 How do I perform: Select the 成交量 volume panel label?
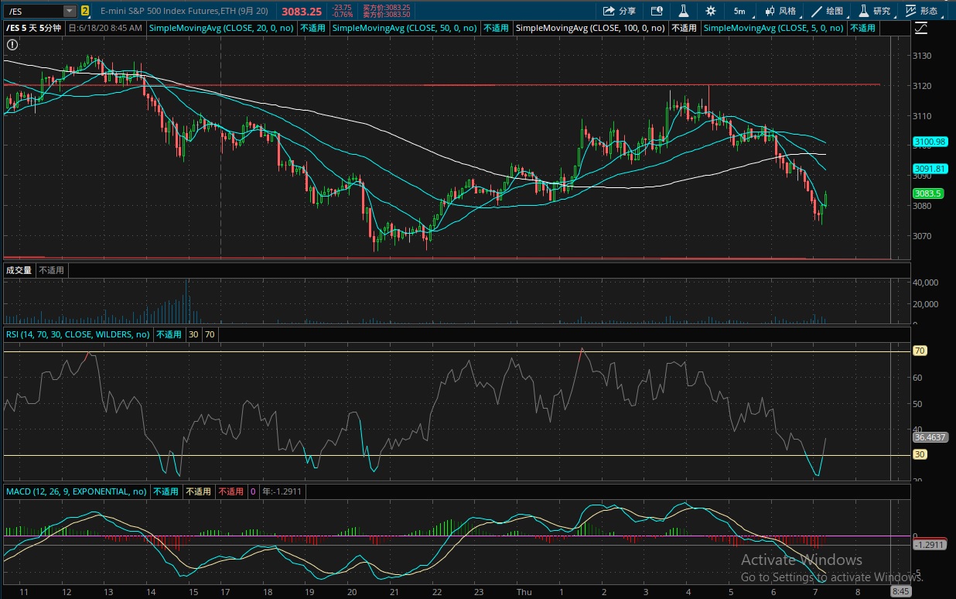click(19, 270)
